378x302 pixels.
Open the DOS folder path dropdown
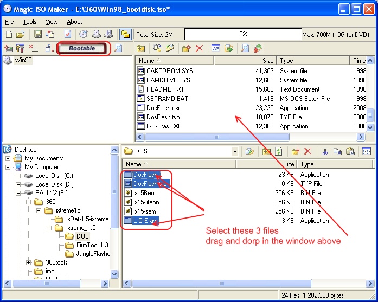[x=235, y=152]
